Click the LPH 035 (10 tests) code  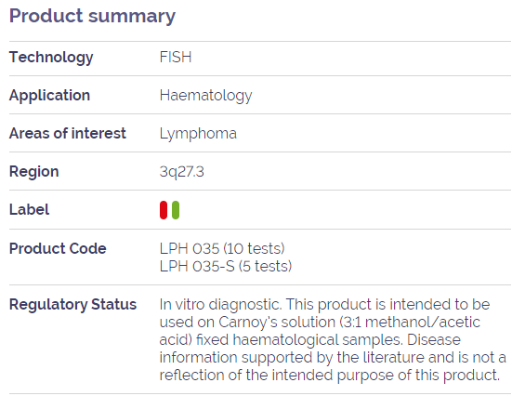click(x=222, y=248)
